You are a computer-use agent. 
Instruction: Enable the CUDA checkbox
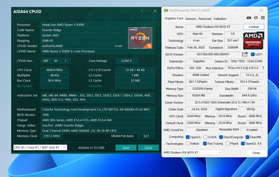(x=205, y=137)
